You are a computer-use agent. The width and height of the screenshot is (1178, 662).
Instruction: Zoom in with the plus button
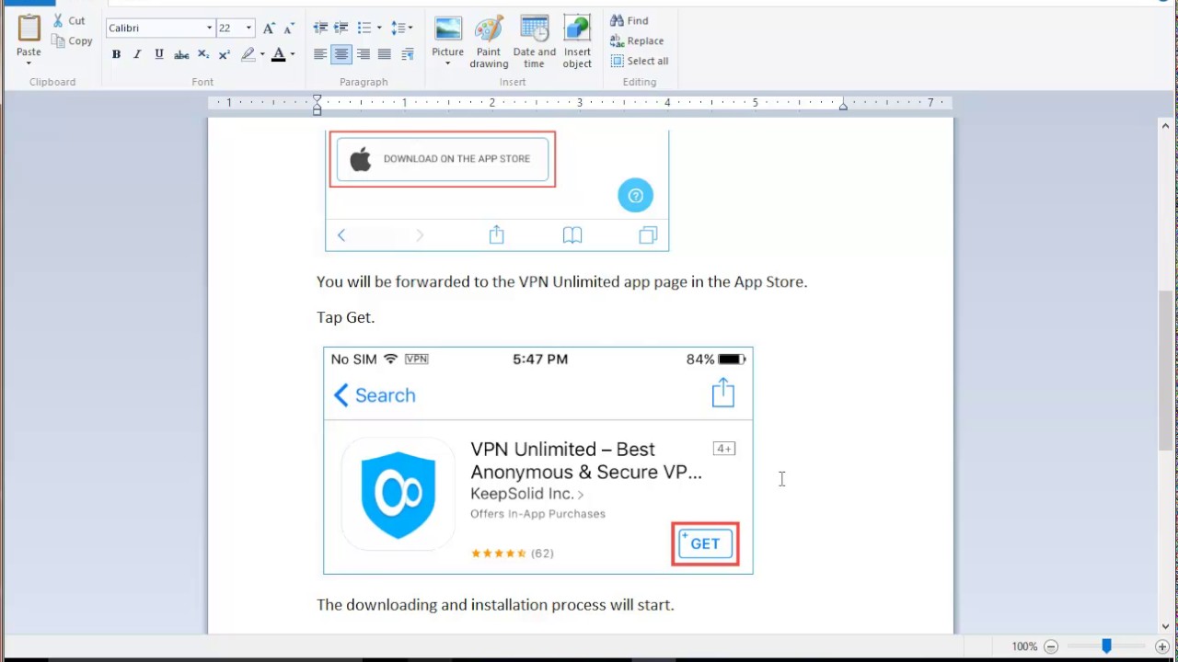tap(1162, 646)
